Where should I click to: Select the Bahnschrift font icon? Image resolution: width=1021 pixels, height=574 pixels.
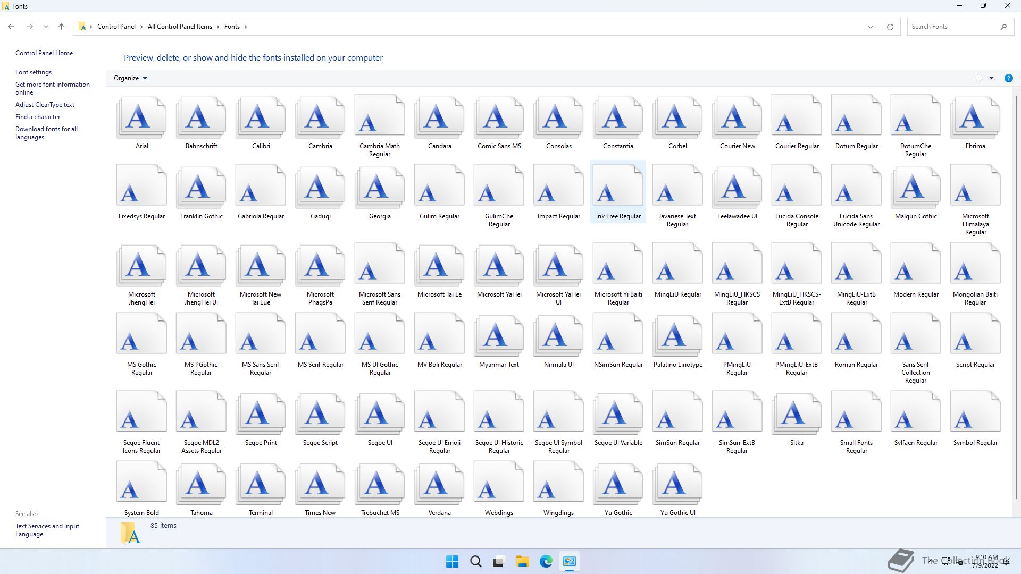point(201,116)
